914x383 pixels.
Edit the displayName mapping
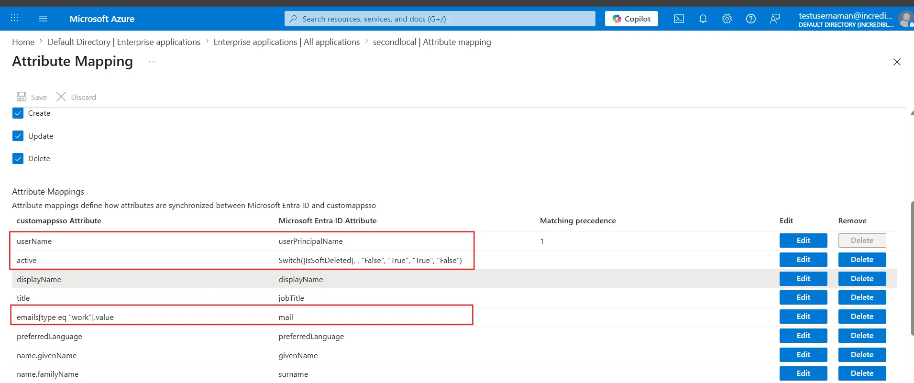tap(803, 279)
